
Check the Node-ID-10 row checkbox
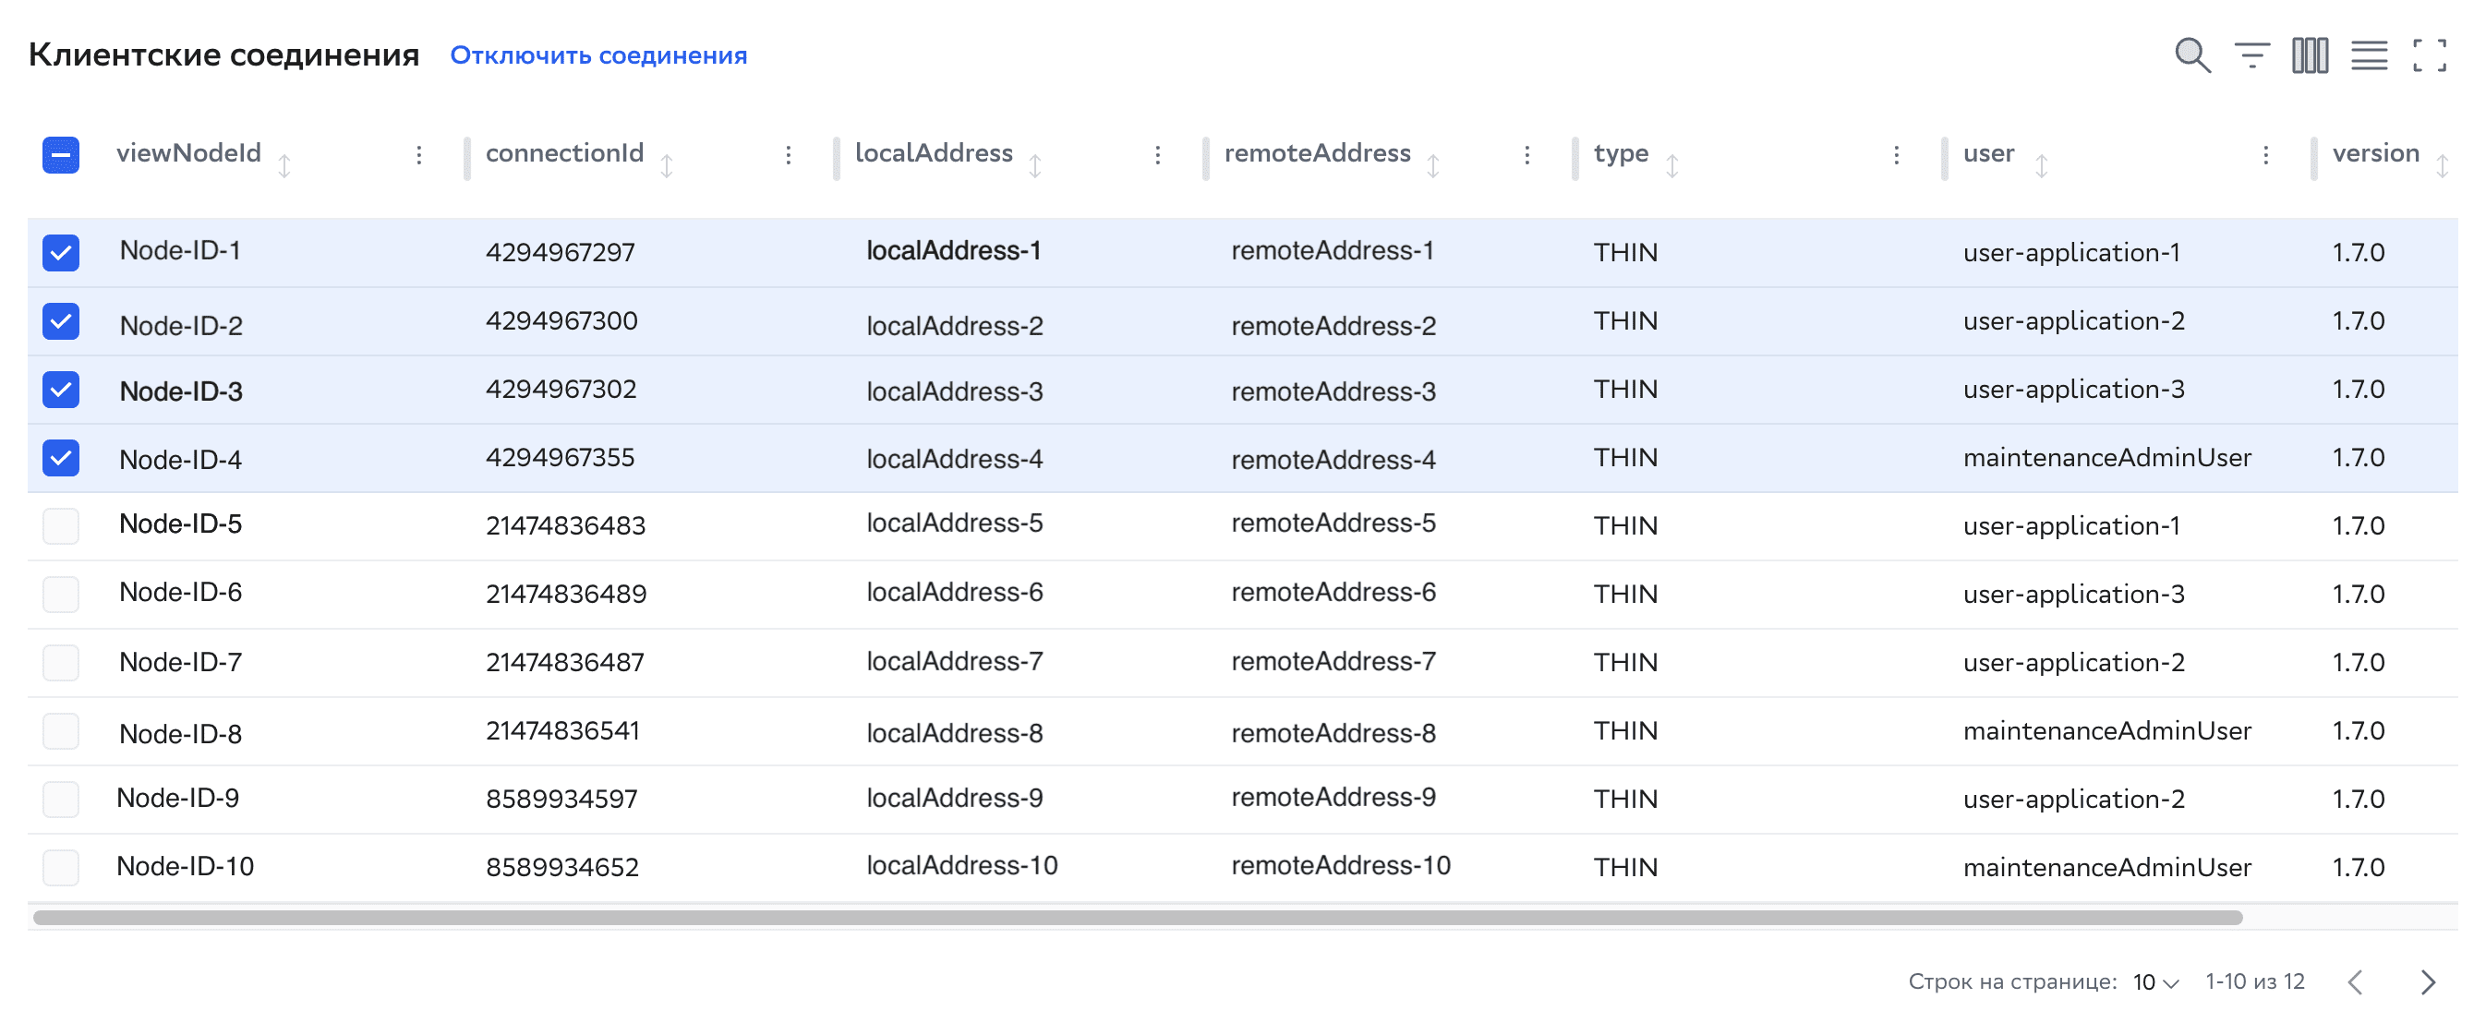61,867
